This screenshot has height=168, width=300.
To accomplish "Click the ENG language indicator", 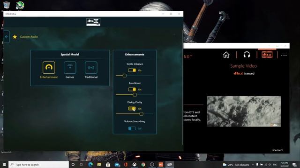I will (x=275, y=165).
